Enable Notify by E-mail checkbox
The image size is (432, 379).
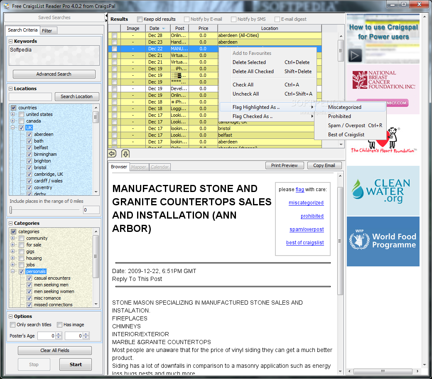pos(187,19)
